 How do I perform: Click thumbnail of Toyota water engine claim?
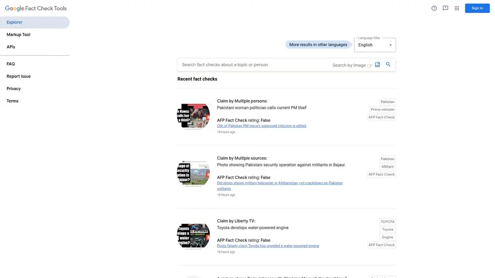click(x=193, y=236)
